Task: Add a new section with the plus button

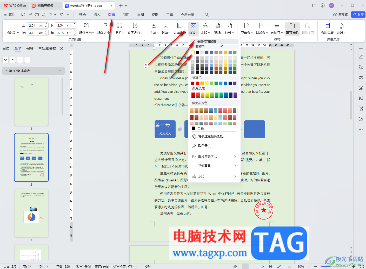Action: [x=20, y=60]
